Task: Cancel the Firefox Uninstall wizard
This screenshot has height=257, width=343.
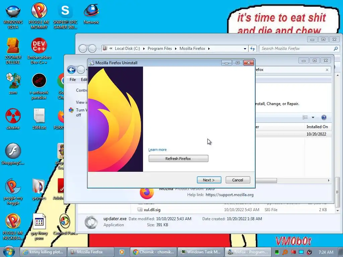Action: (237, 180)
